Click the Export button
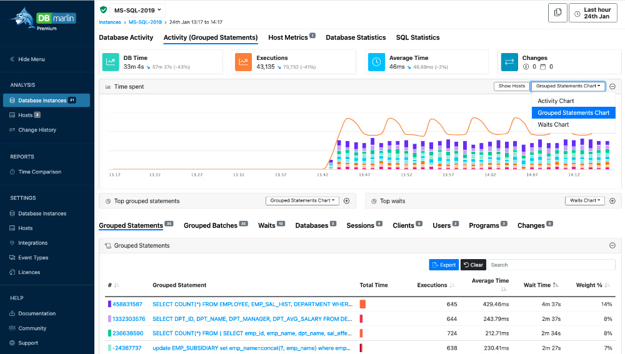This screenshot has height=354, width=625. (x=444, y=265)
